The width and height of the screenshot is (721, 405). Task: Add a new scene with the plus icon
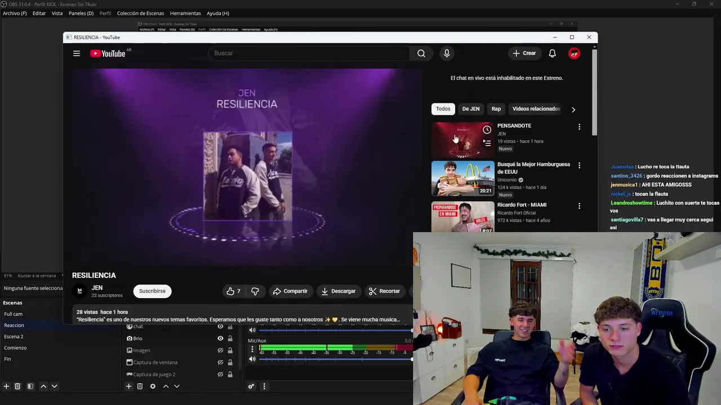coord(6,386)
